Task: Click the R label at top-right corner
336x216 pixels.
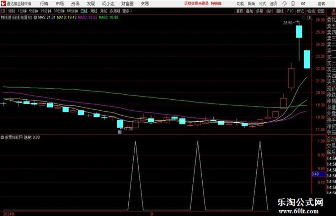Action: pos(334,11)
